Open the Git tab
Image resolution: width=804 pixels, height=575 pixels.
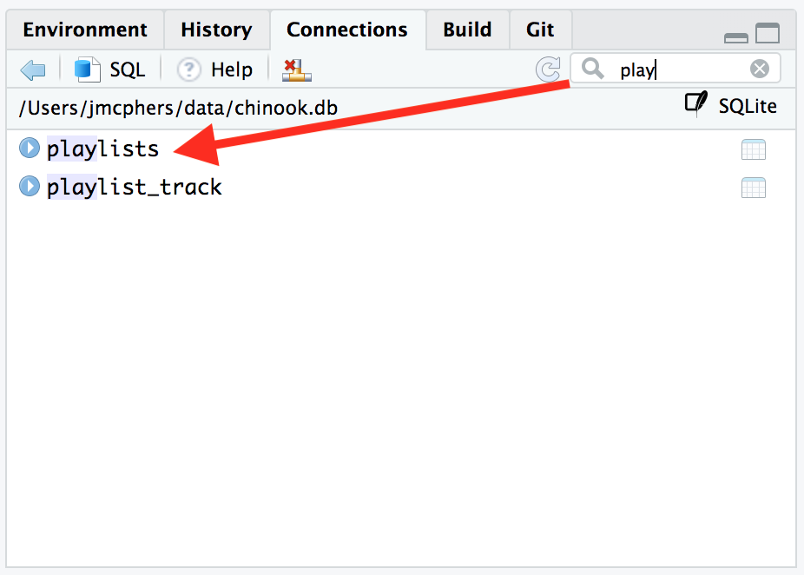click(540, 30)
